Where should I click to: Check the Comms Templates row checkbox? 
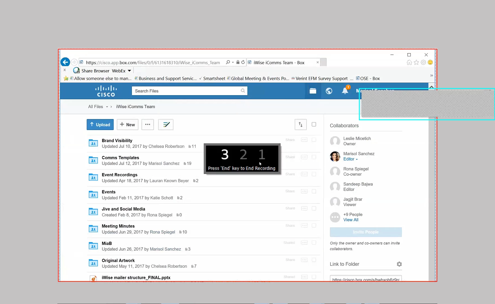pyautogui.click(x=314, y=157)
